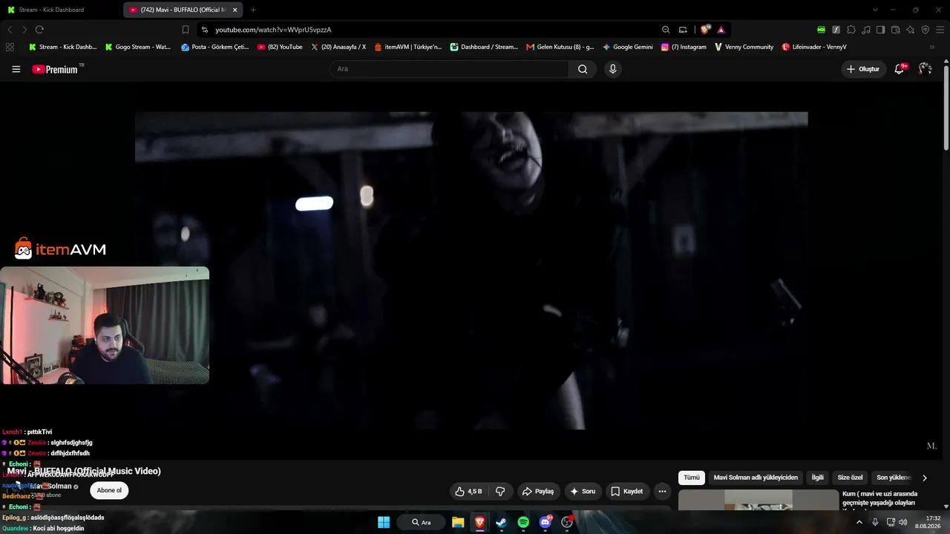Open more actions three-dot menu under video
950x534 pixels.
(x=662, y=491)
